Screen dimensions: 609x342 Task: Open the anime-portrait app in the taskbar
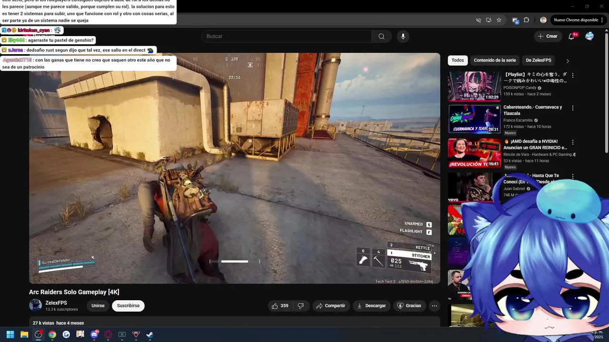80,334
